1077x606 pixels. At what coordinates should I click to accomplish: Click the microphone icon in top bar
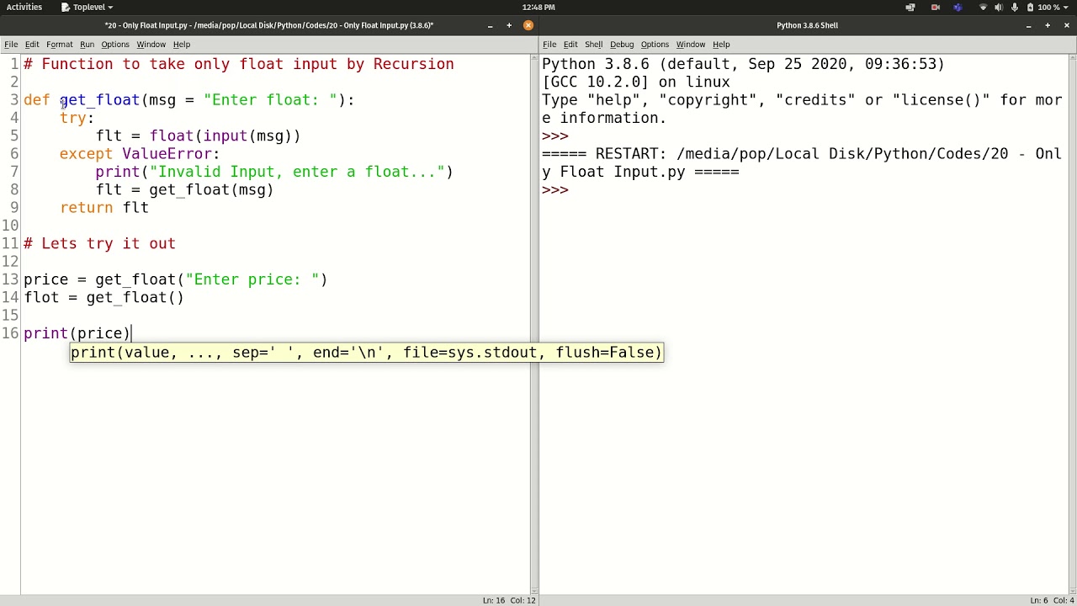(x=1014, y=7)
